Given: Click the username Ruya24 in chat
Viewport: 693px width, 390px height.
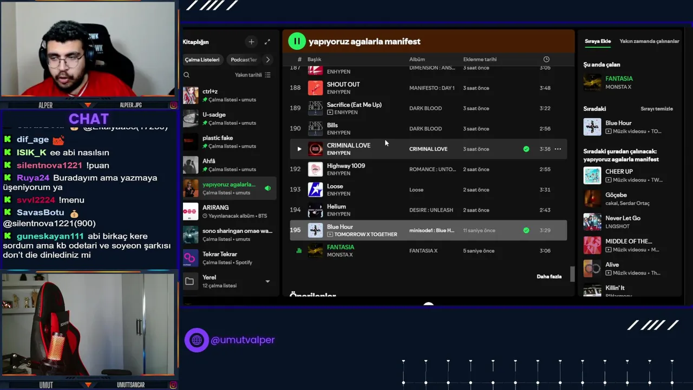Looking at the screenshot, I should click(33, 178).
